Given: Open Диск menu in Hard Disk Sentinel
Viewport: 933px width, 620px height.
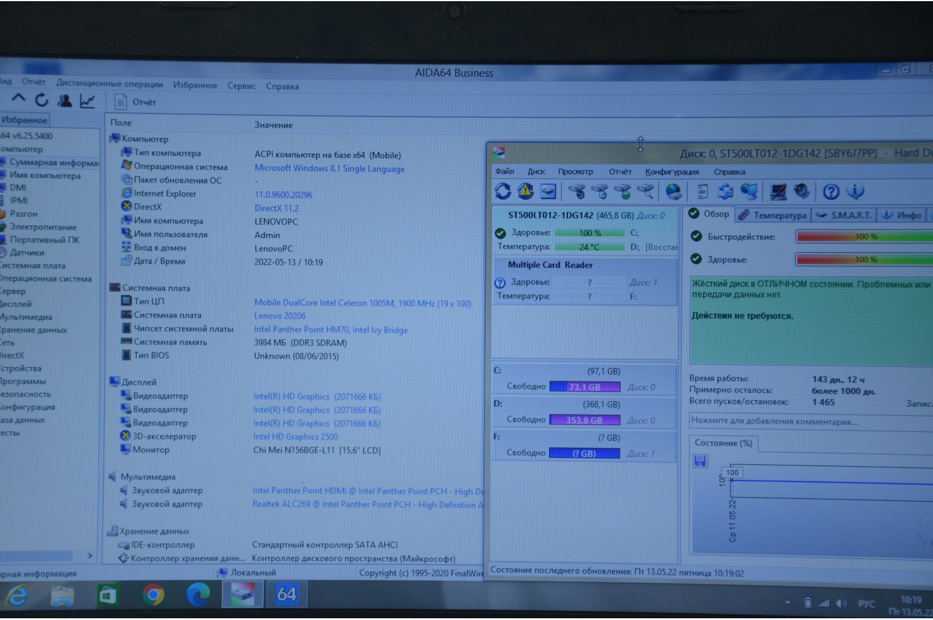Looking at the screenshot, I should pos(536,171).
